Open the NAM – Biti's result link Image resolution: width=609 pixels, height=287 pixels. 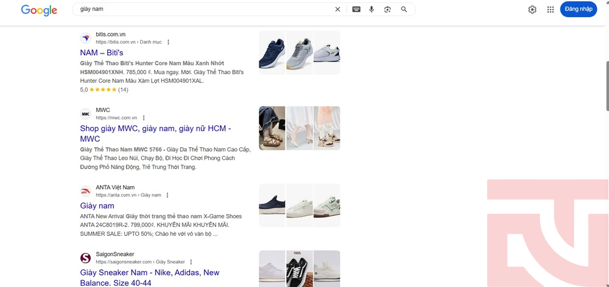102,52
